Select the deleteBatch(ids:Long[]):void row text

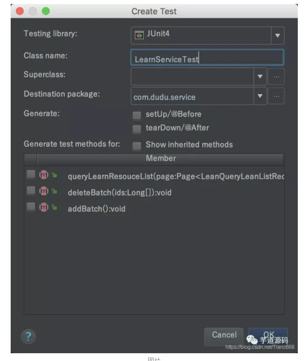119,192
